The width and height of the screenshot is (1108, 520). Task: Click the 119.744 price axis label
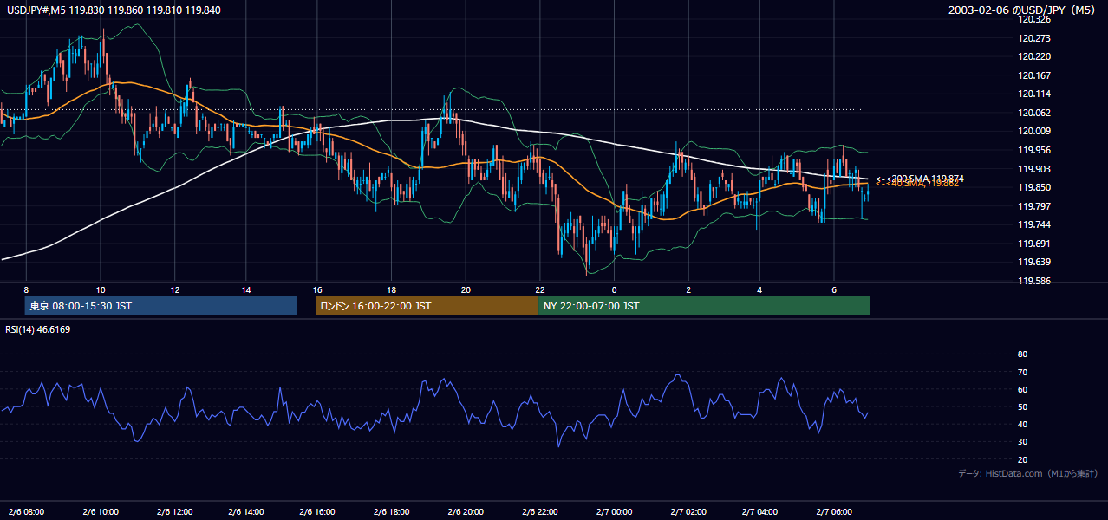coord(1035,224)
